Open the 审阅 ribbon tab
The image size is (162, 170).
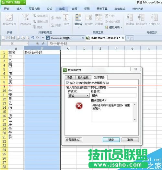click(75, 9)
